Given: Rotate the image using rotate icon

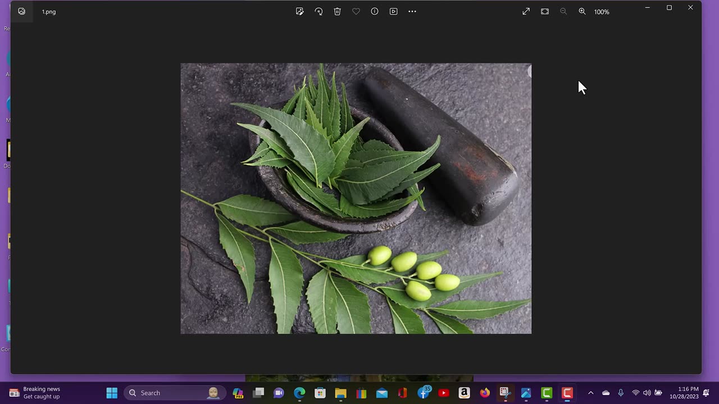Looking at the screenshot, I should tap(318, 11).
